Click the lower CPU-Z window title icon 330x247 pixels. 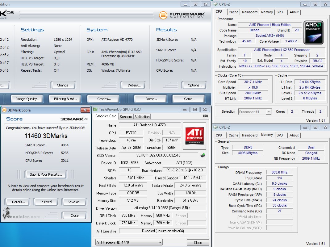[215, 127]
